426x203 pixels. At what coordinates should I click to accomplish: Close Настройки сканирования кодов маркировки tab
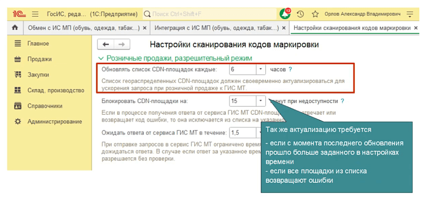click(415, 28)
